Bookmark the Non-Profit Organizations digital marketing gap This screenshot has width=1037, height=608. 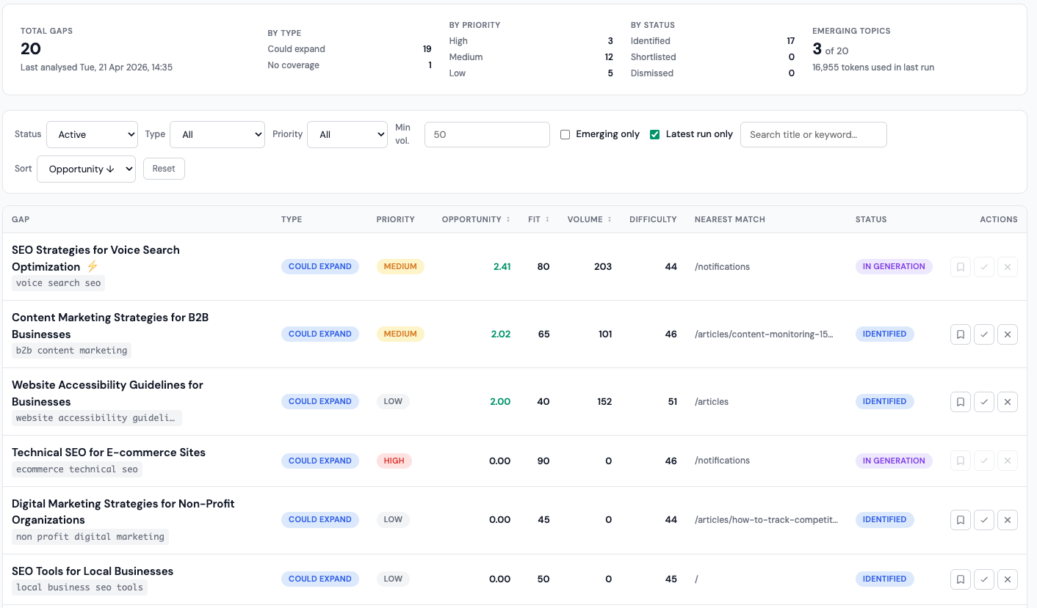click(961, 520)
